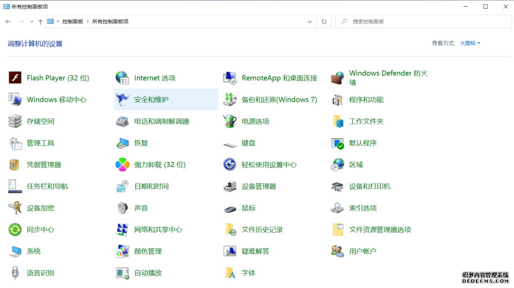Select the 所有控制面板项 breadcrumb segment

tap(110, 21)
